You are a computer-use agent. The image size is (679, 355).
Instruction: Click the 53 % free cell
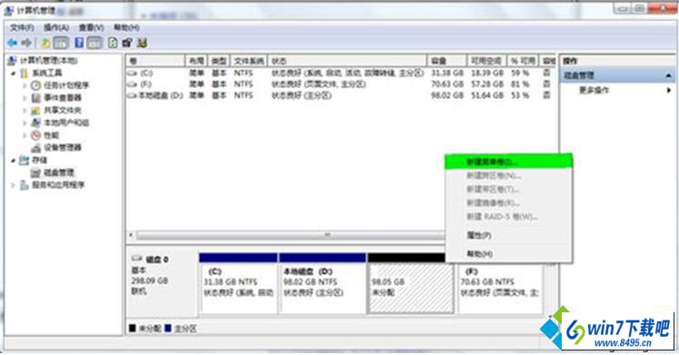[520, 95]
